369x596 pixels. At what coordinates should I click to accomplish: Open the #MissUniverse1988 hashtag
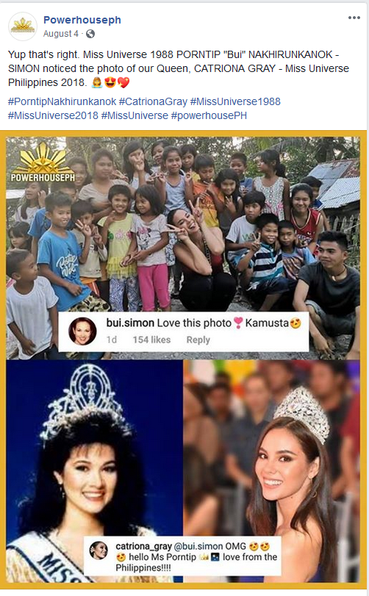click(x=235, y=101)
